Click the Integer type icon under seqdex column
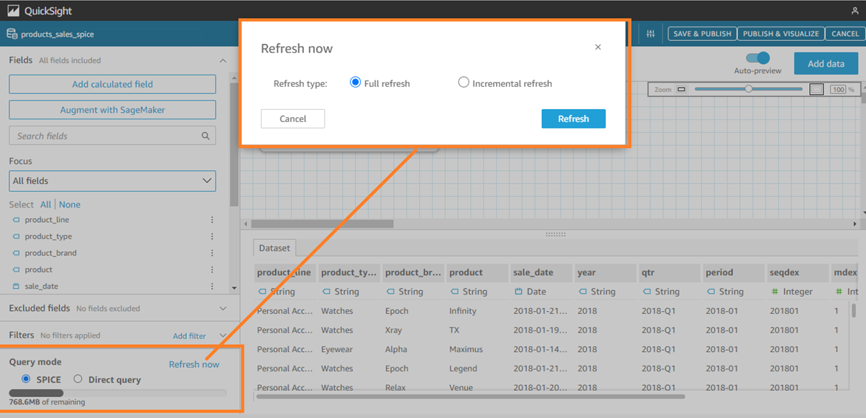Screen dimensions: 866x418 click(774, 292)
